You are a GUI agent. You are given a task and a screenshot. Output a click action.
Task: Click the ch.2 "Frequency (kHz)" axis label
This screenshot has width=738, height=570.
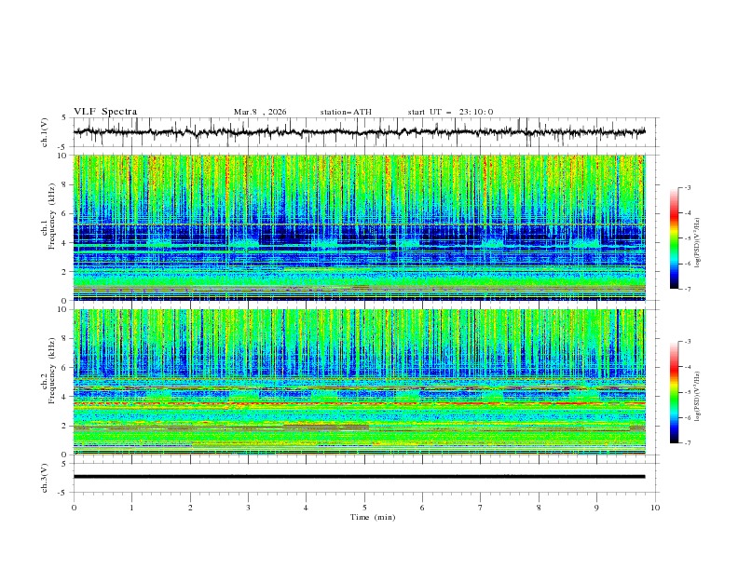(x=52, y=370)
